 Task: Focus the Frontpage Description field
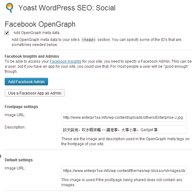[124, 129]
